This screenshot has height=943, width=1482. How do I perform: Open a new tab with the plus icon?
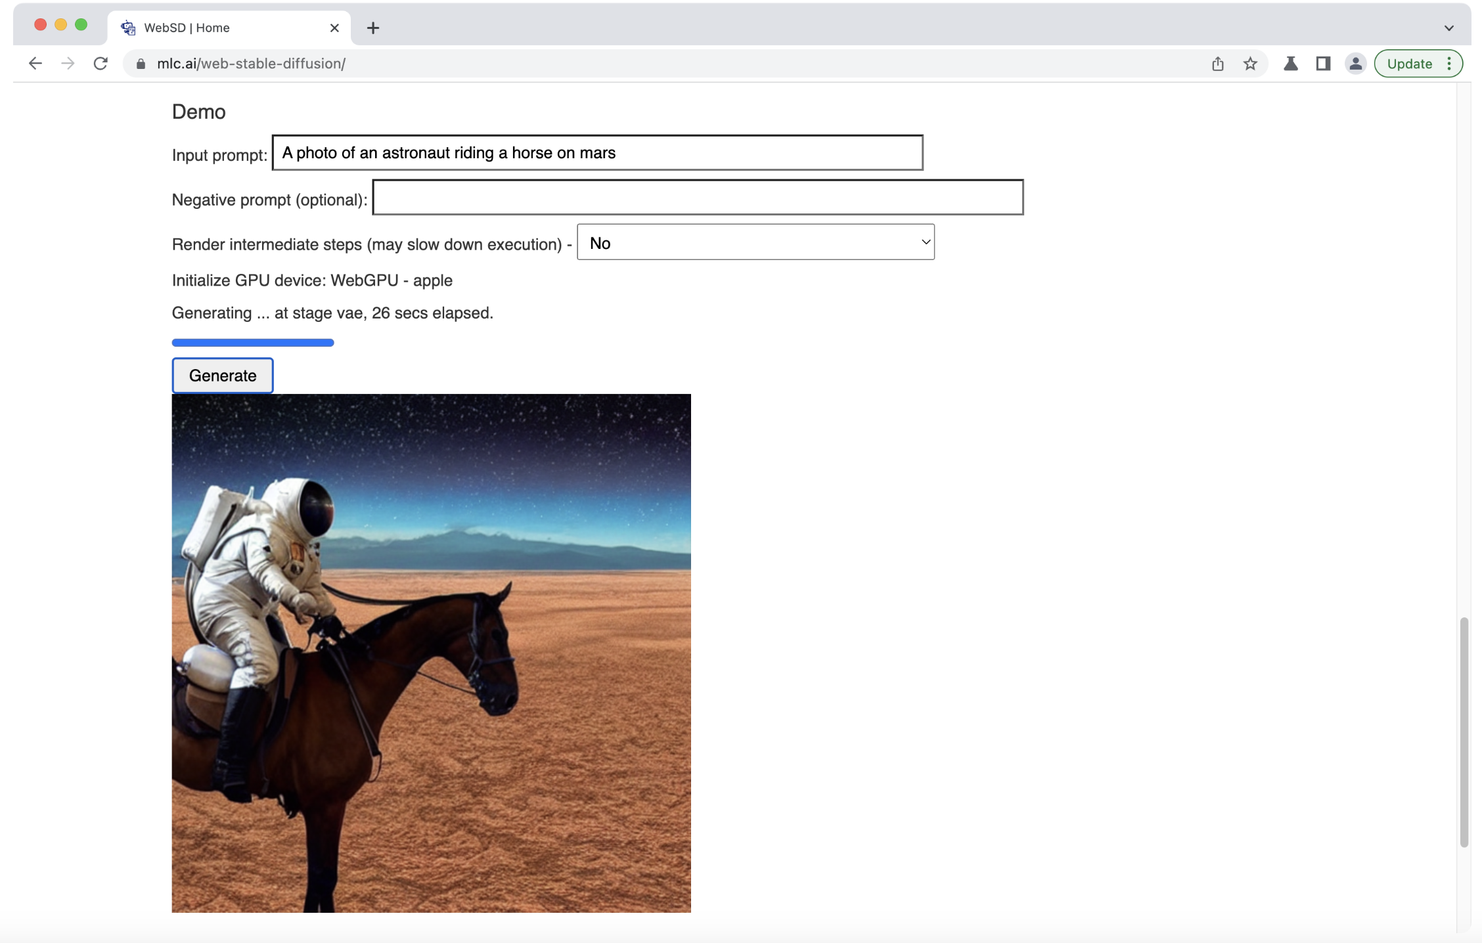click(x=373, y=28)
